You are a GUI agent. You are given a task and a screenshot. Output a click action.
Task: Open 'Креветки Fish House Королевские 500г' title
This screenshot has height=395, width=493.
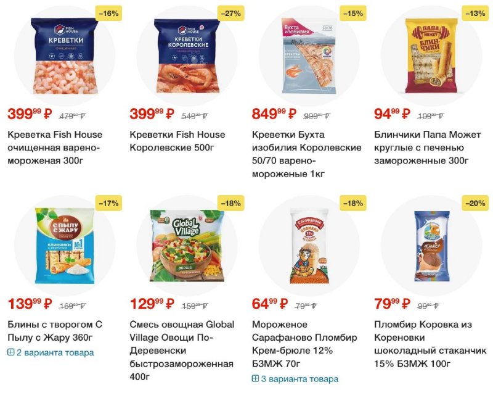[x=177, y=141]
